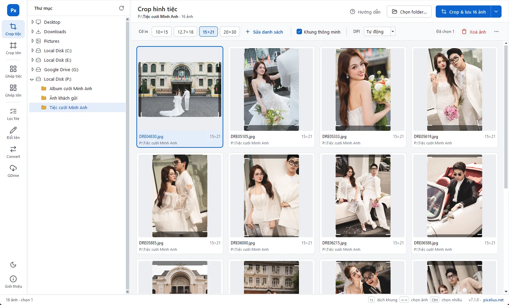The height and width of the screenshot is (305, 509).
Task: Select the 20×30 print size
Action: coord(230,32)
